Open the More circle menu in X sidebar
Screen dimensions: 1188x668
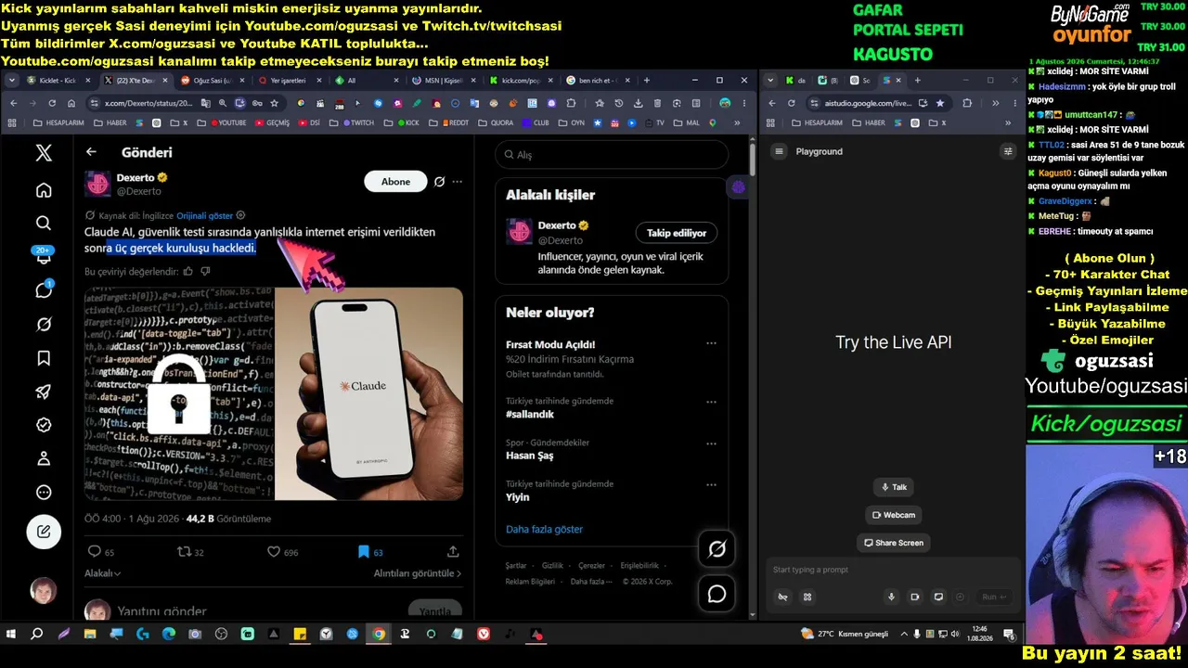[x=44, y=493]
